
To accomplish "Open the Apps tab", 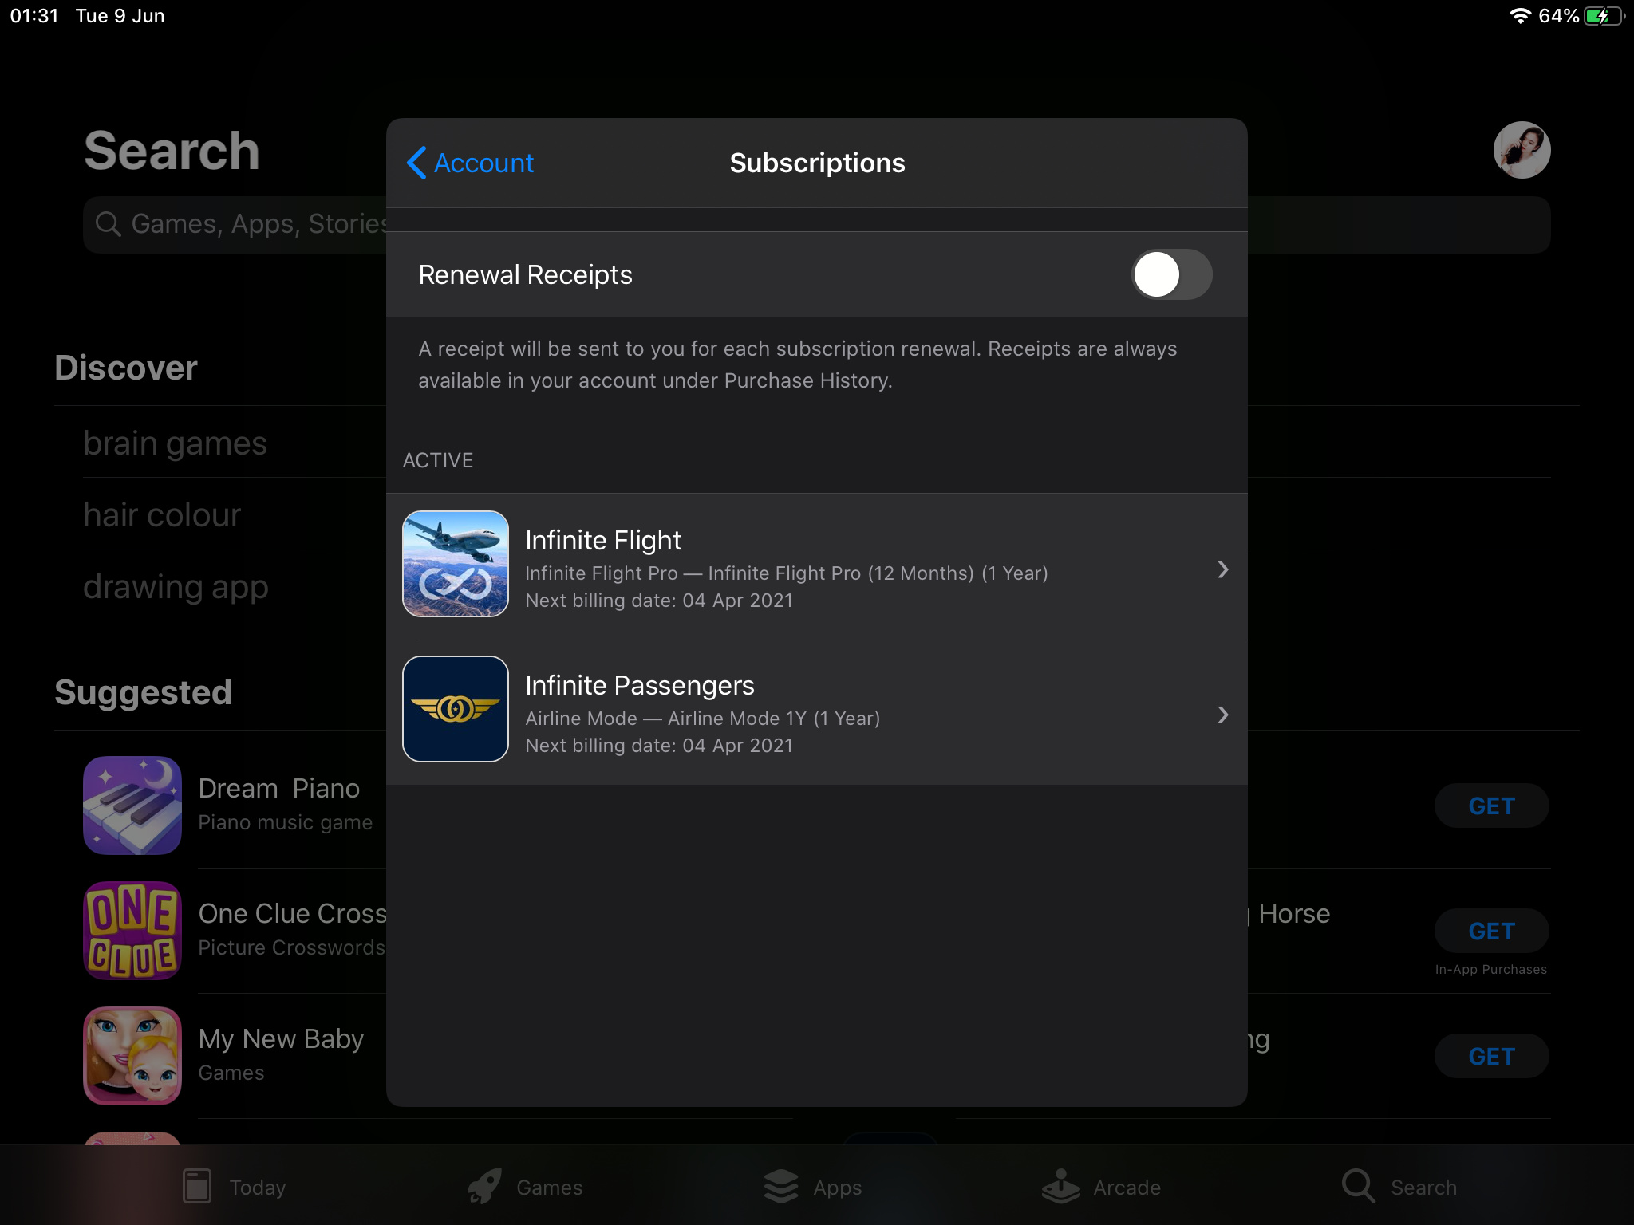I will point(813,1187).
